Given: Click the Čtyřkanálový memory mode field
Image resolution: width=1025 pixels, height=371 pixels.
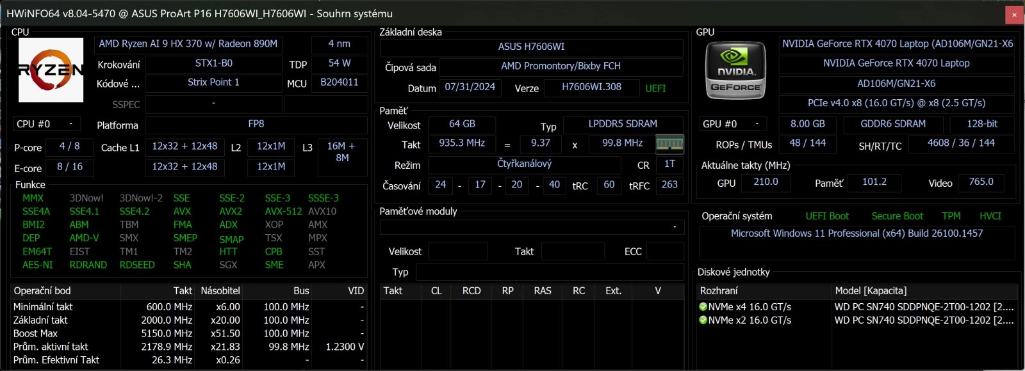Looking at the screenshot, I should [524, 164].
